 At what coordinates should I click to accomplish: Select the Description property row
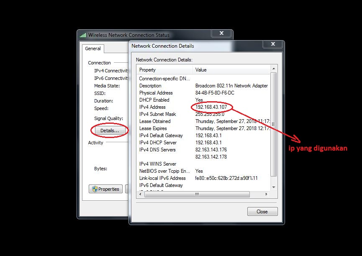(x=150, y=86)
